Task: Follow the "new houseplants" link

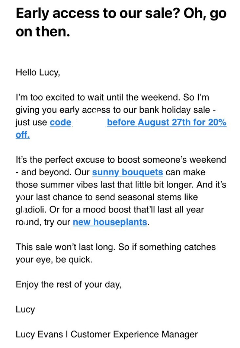Action: pos(110,222)
